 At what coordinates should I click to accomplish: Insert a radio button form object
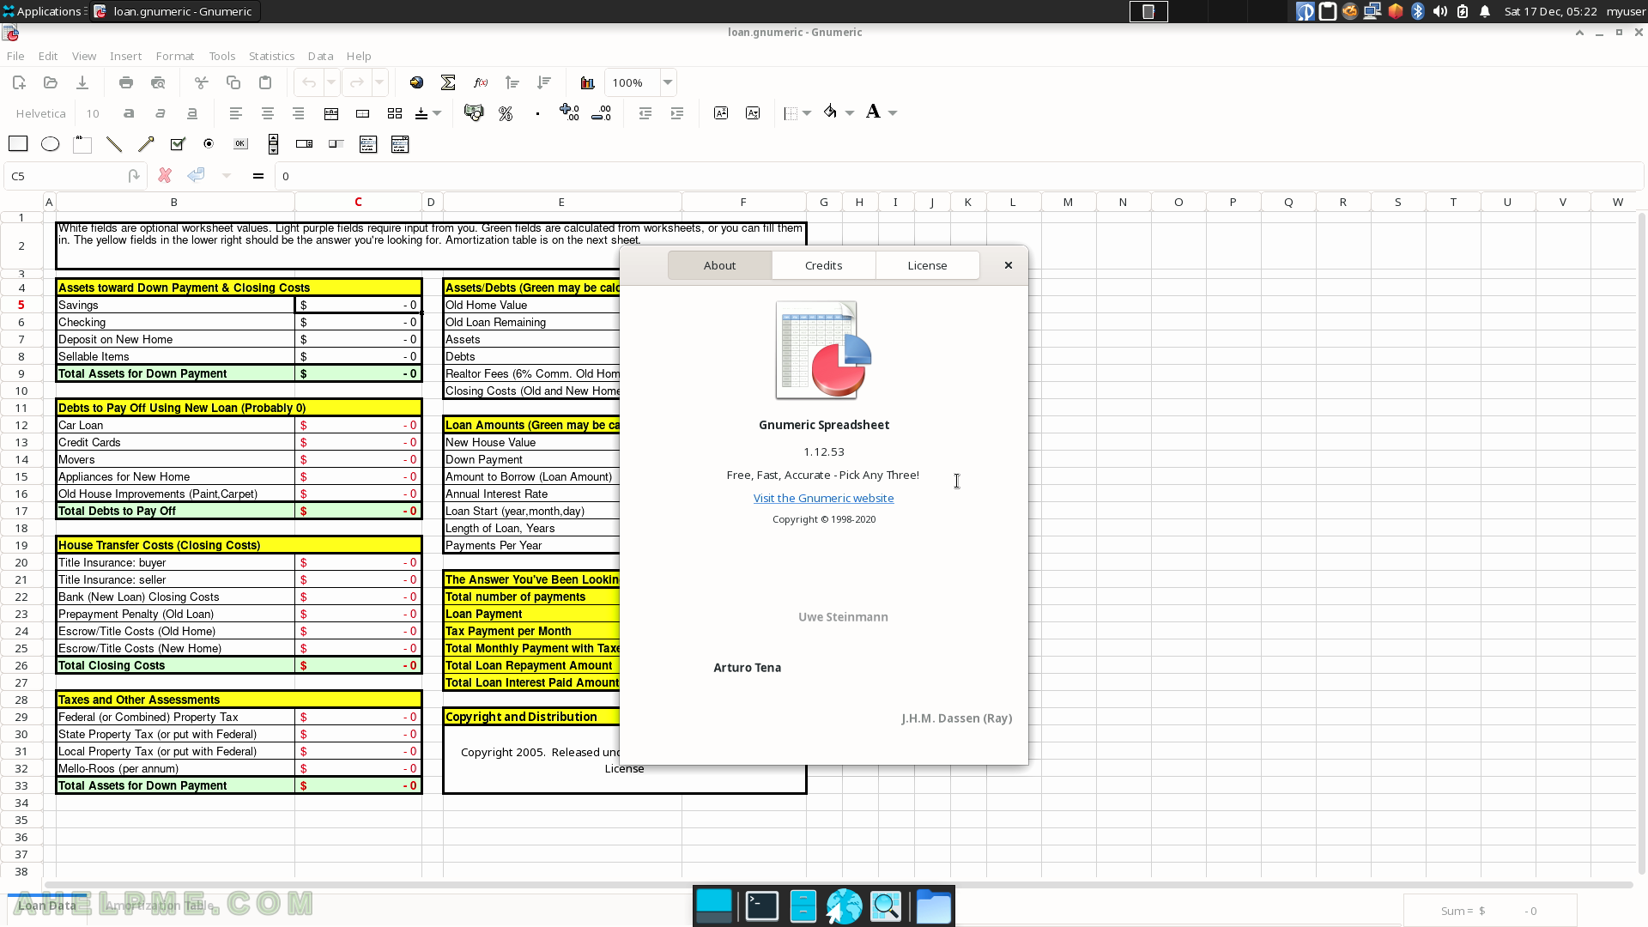(x=209, y=143)
